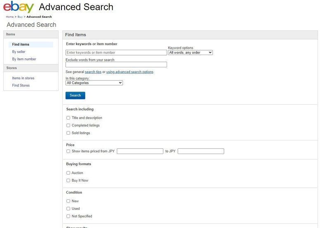Click the eBay logo
This screenshot has width=330, height=228.
click(x=19, y=7)
